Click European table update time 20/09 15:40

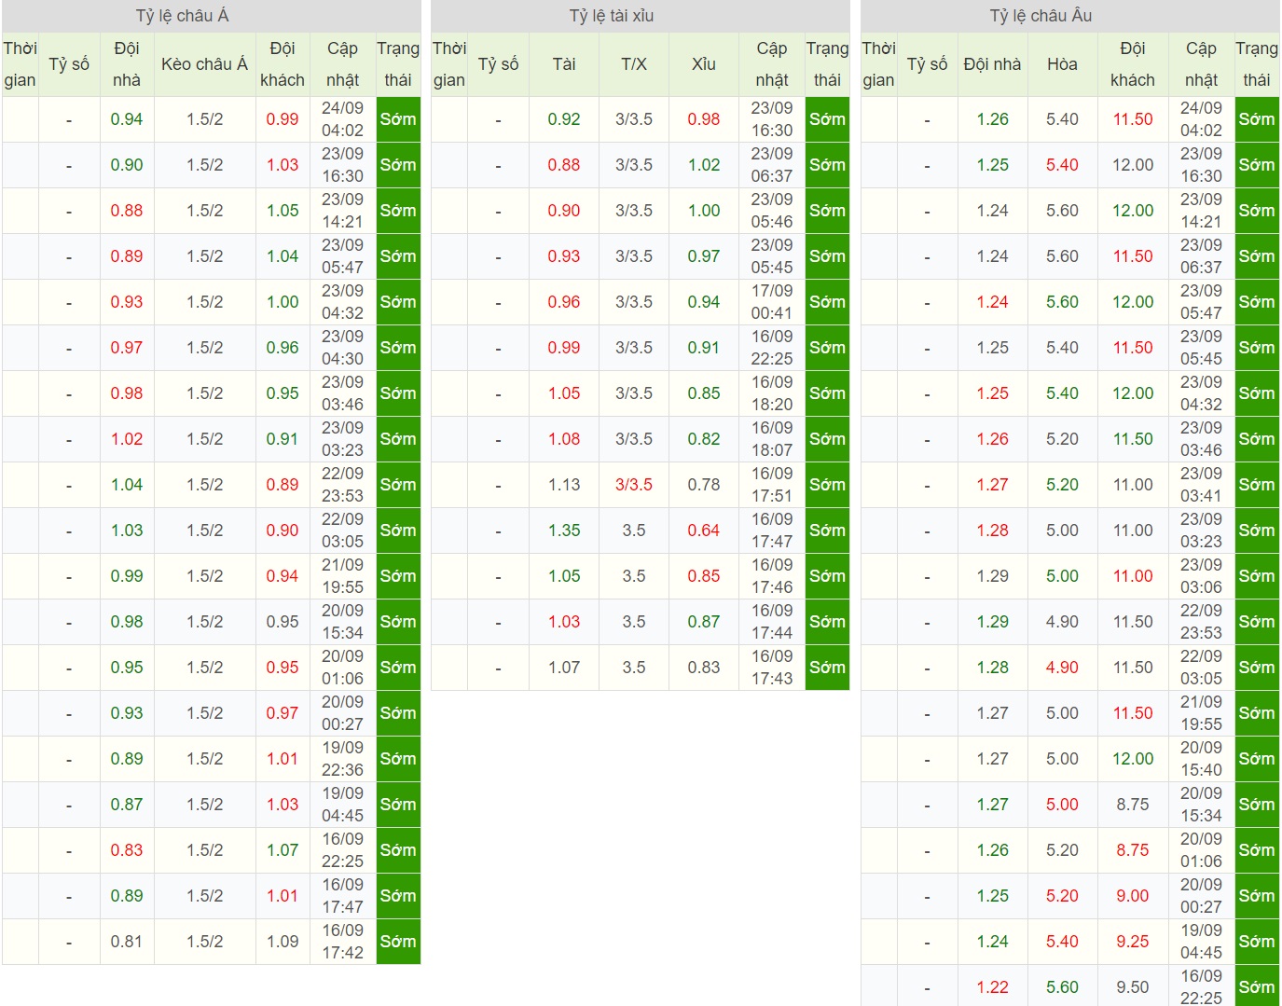1201,759
